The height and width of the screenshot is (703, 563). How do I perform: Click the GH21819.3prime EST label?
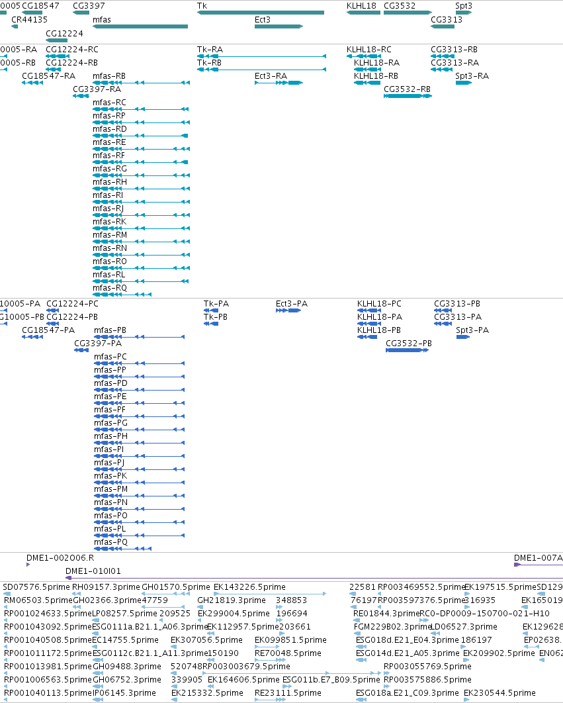pyautogui.click(x=232, y=600)
